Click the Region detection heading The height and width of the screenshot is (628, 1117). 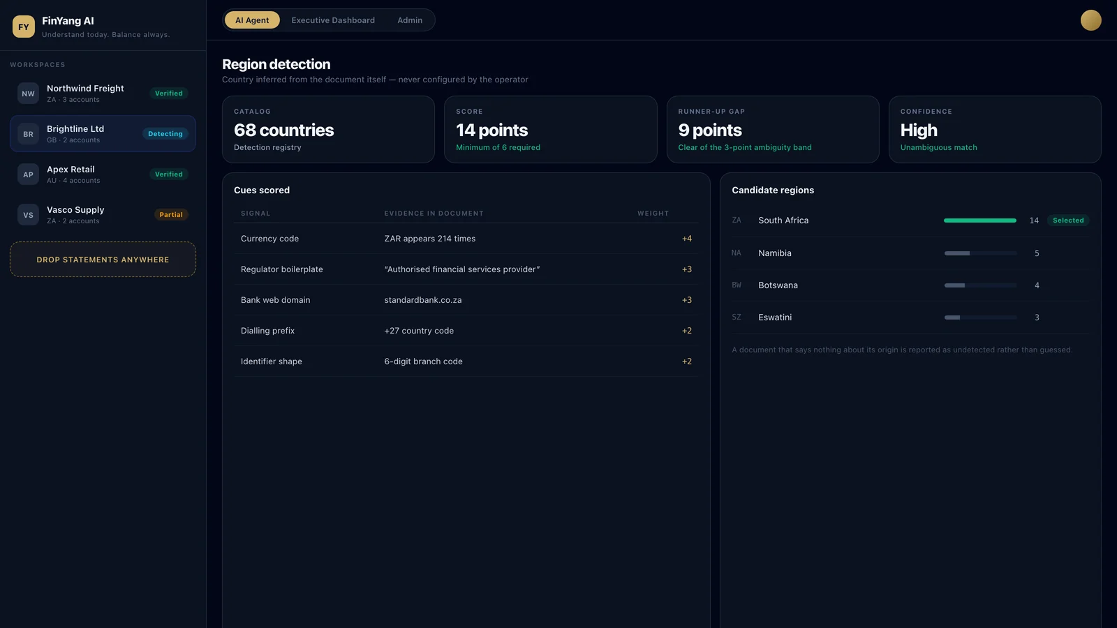(276, 64)
